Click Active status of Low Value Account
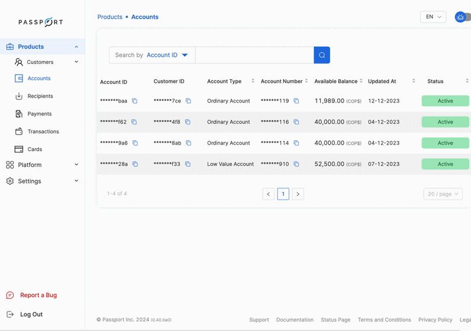471x331 pixels. [x=445, y=164]
